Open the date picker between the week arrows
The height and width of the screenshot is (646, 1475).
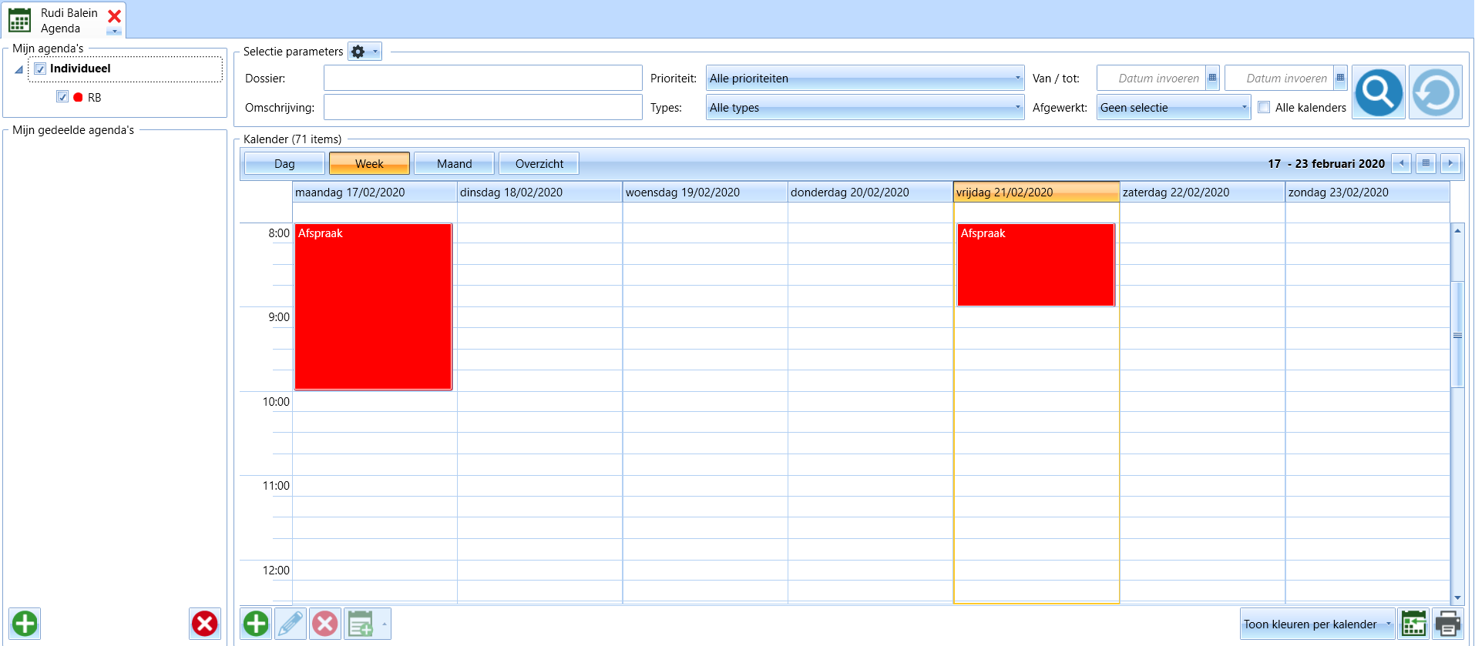(x=1426, y=163)
